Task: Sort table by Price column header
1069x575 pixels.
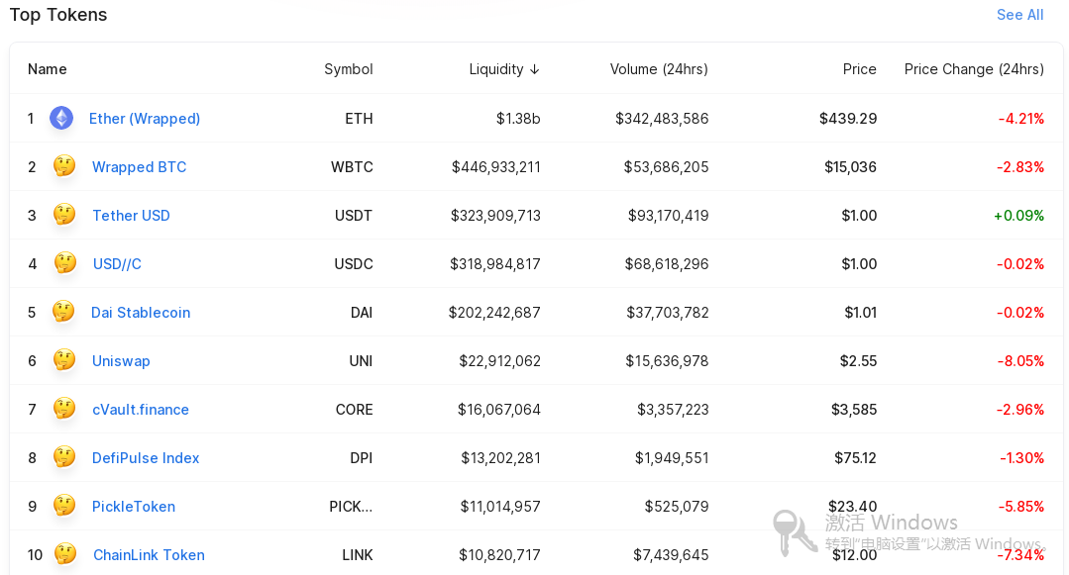Action: point(859,69)
